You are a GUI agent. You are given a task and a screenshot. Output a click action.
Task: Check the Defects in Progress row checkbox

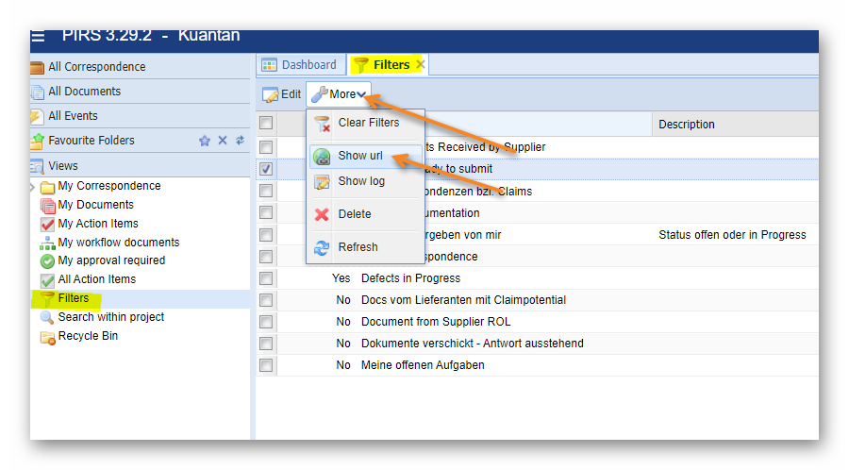266,278
